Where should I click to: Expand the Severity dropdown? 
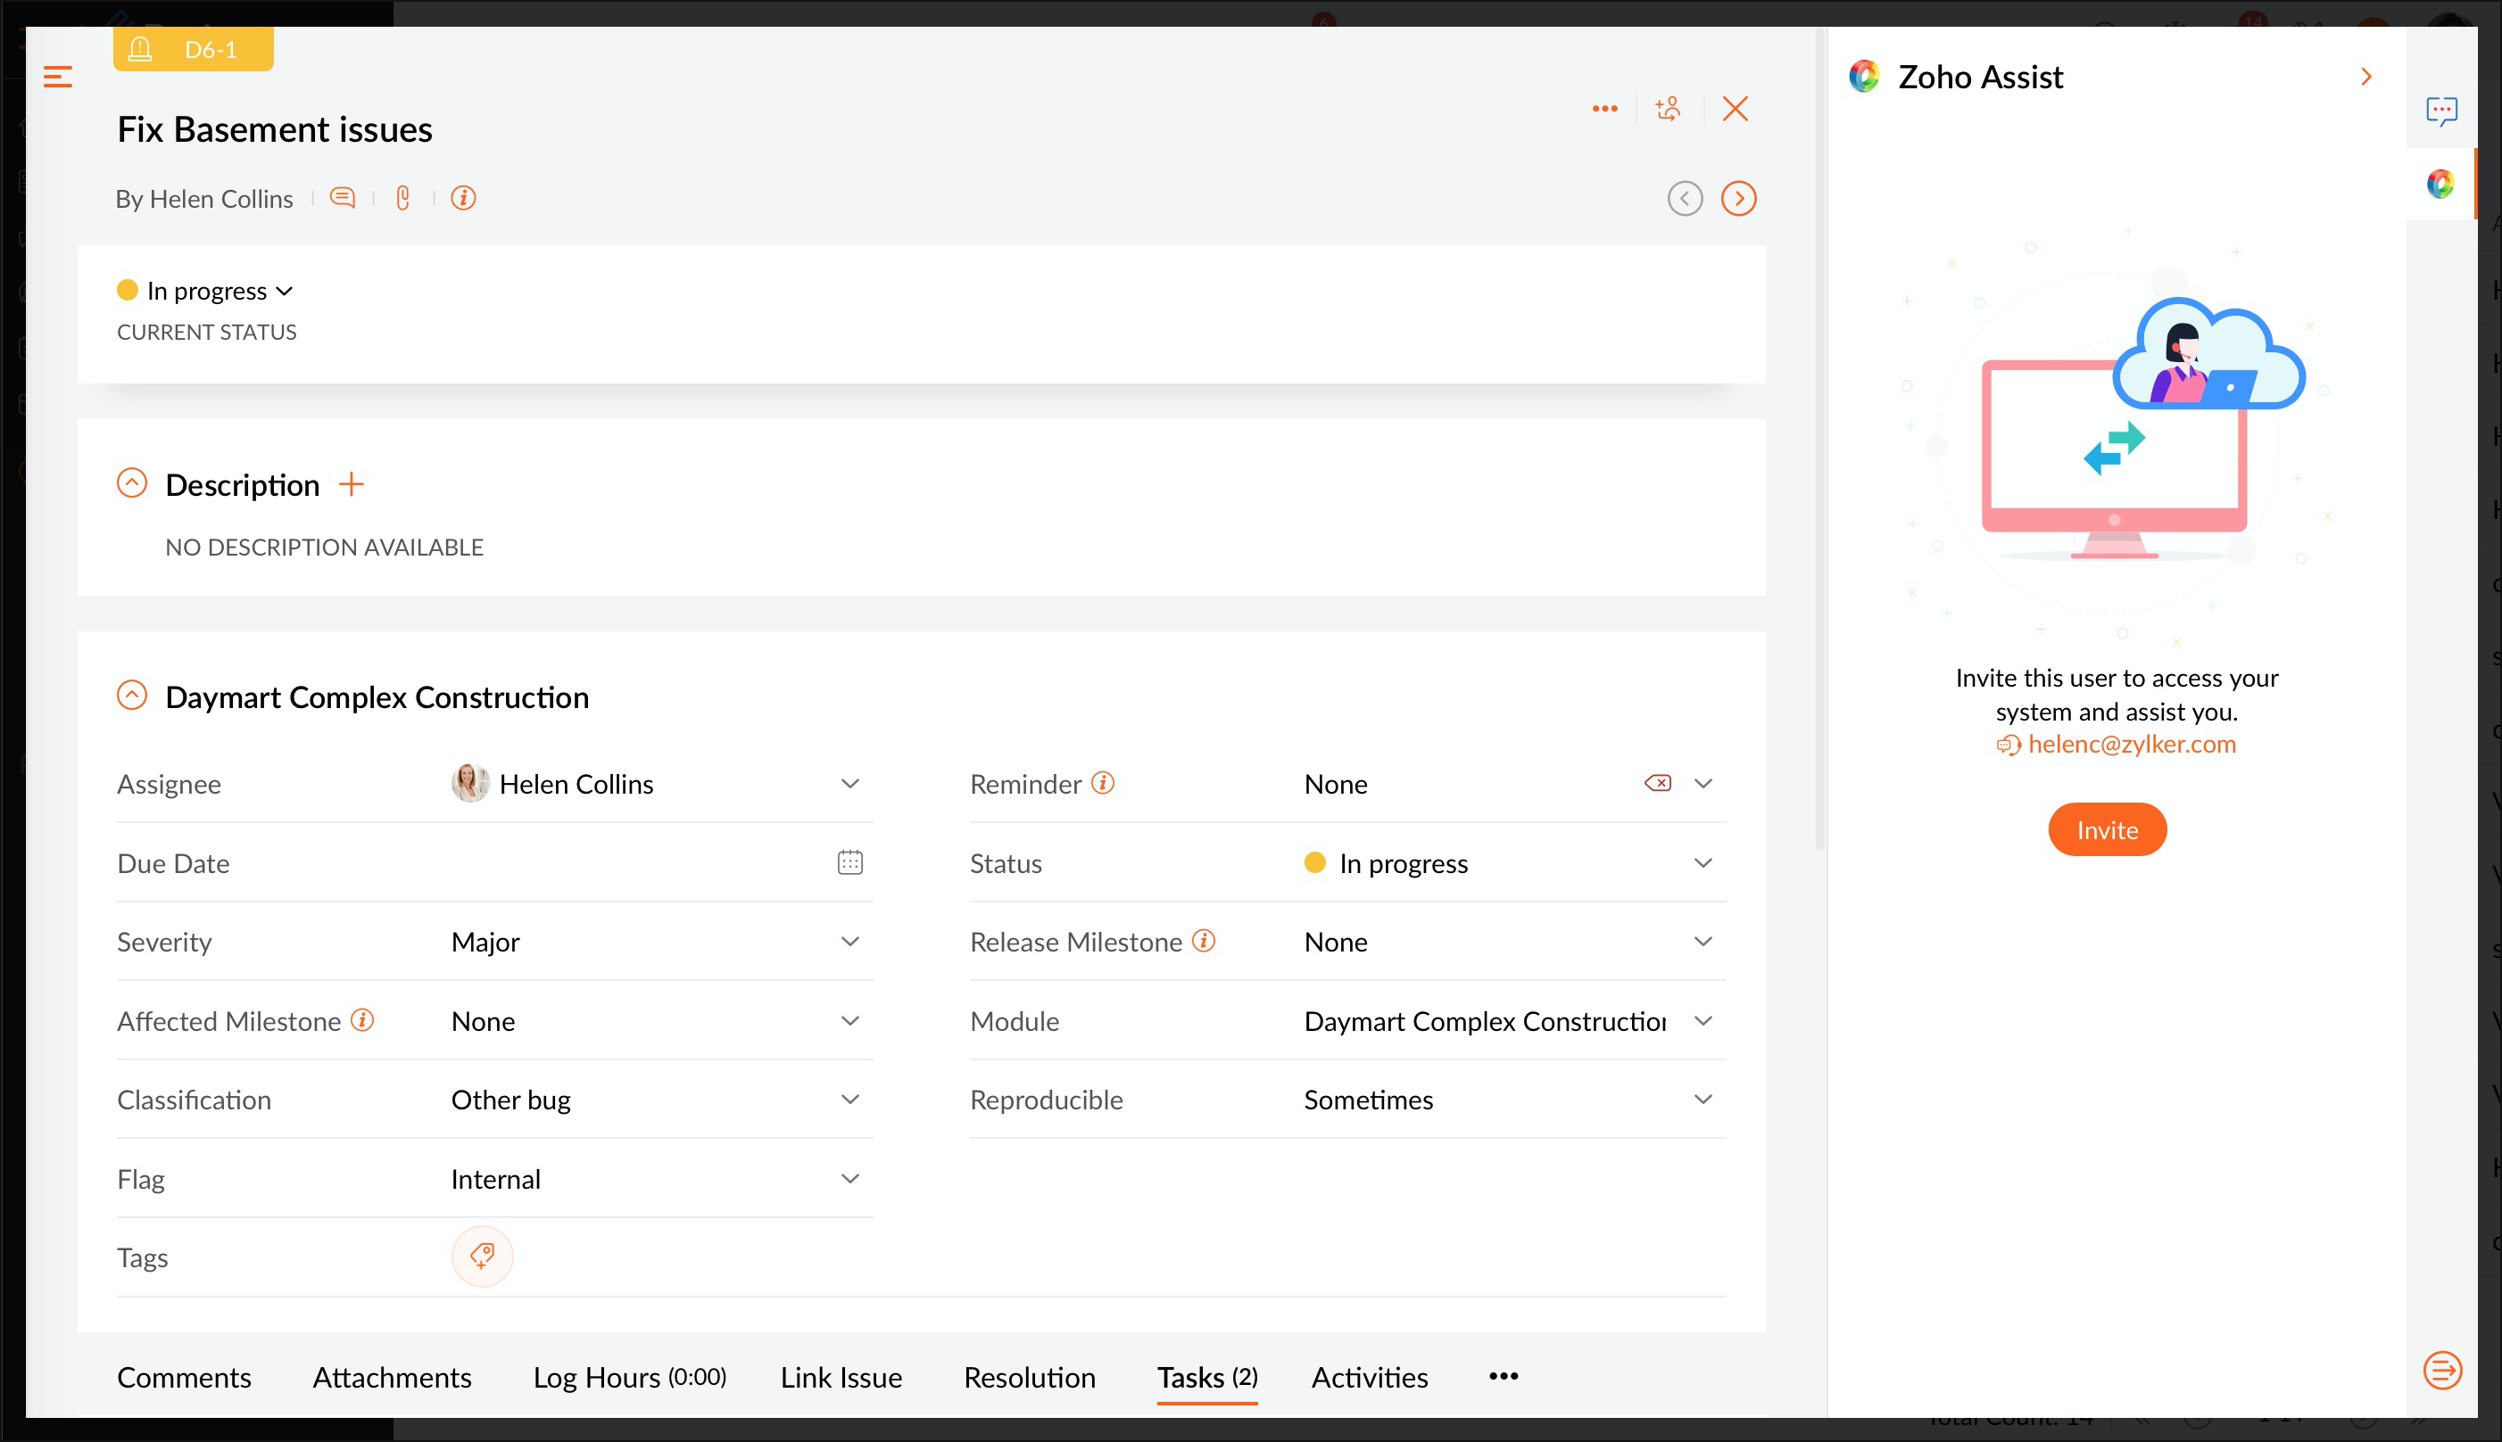849,942
